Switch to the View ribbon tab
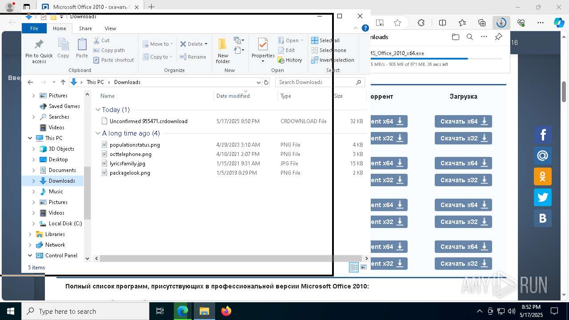569x320 pixels. pos(110,28)
